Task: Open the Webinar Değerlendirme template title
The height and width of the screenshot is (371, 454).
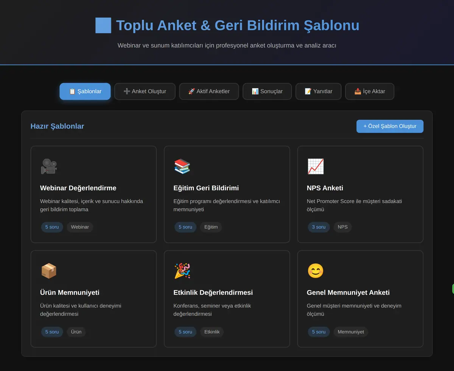Action: [x=78, y=188]
